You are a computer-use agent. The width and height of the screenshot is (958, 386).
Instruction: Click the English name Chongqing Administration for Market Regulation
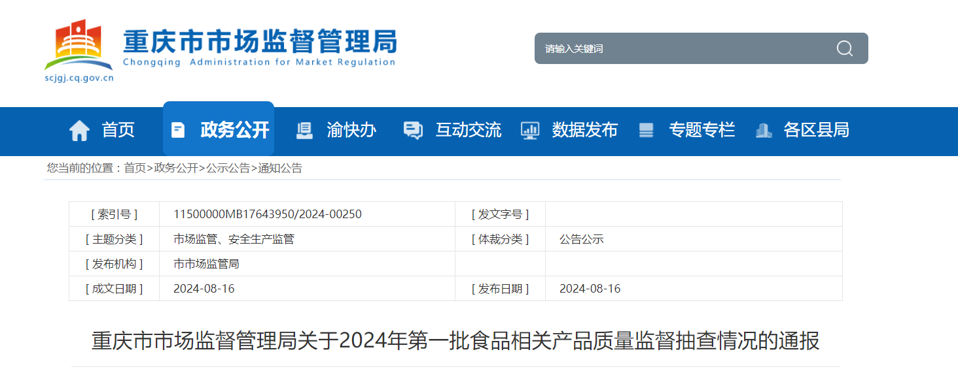[259, 63]
